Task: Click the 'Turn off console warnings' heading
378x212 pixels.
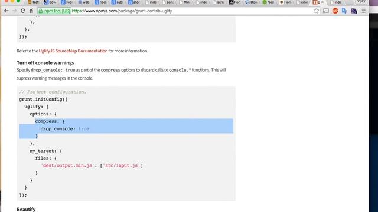Action: click(45, 63)
